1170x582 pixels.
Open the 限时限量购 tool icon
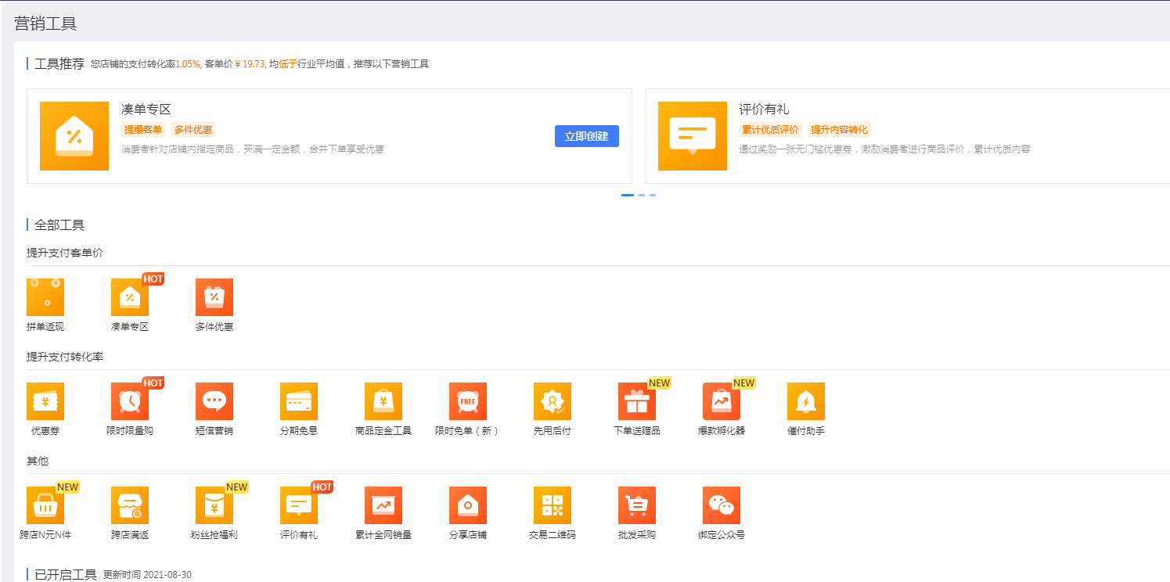[130, 401]
